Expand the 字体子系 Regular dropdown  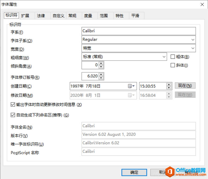[193, 40]
